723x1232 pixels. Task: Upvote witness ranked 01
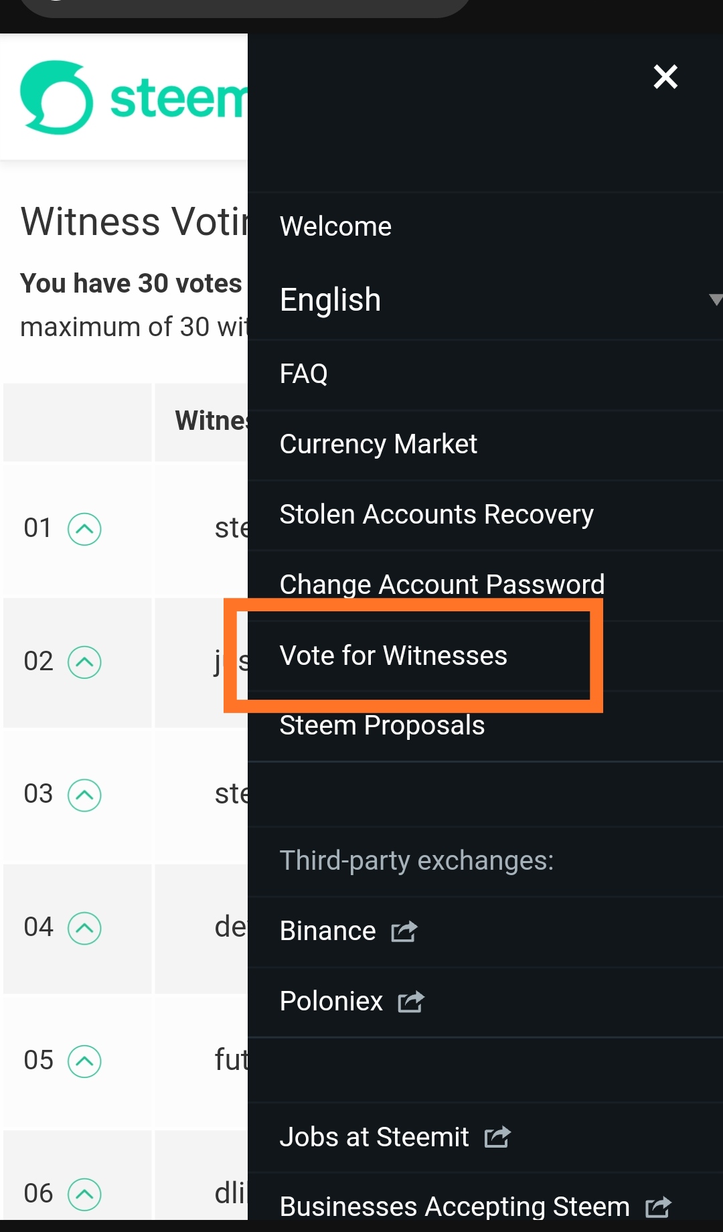coord(84,529)
